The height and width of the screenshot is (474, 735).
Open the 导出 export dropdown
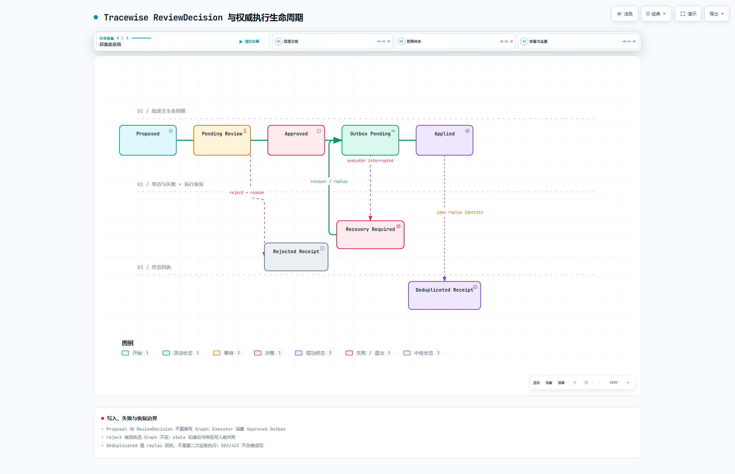click(x=717, y=14)
